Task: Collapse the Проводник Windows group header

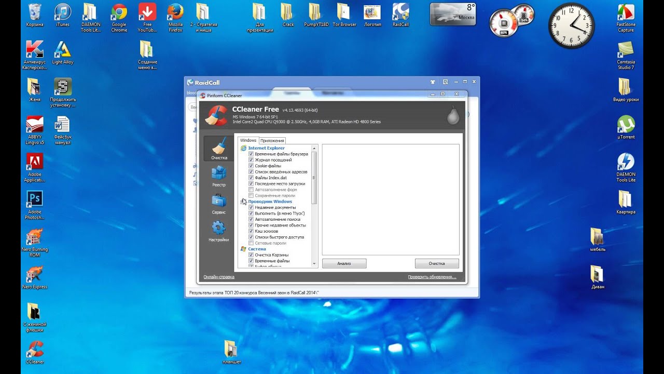Action: (270, 202)
